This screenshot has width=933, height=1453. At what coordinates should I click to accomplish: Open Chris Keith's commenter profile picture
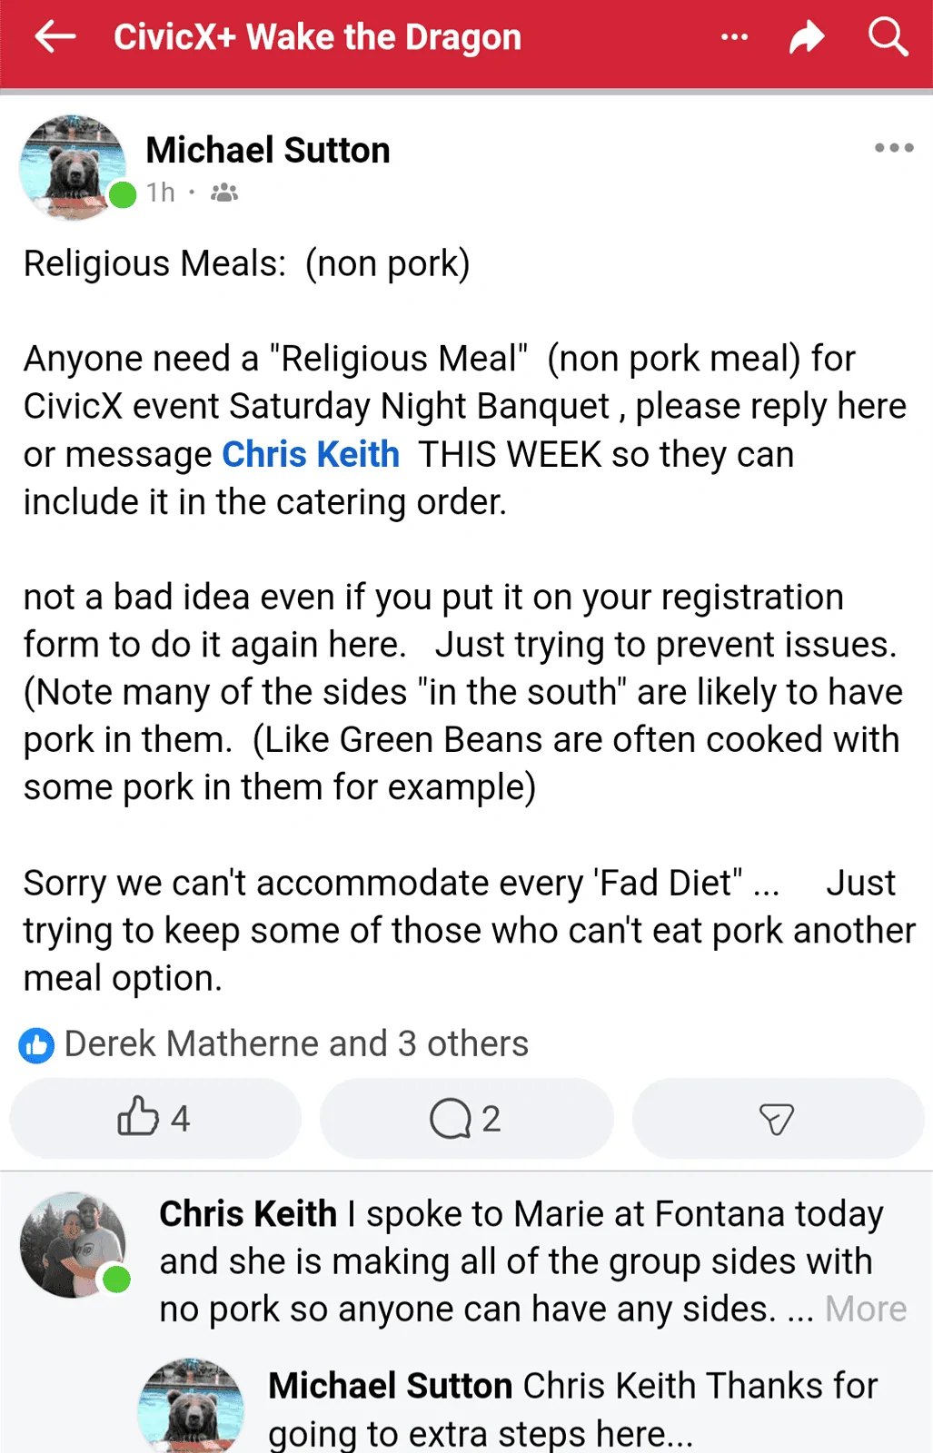click(73, 1244)
